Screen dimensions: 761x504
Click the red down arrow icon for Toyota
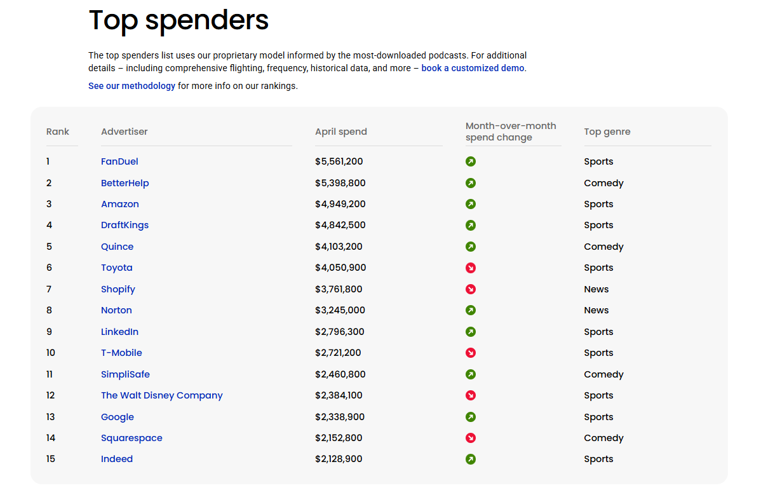pos(471,268)
